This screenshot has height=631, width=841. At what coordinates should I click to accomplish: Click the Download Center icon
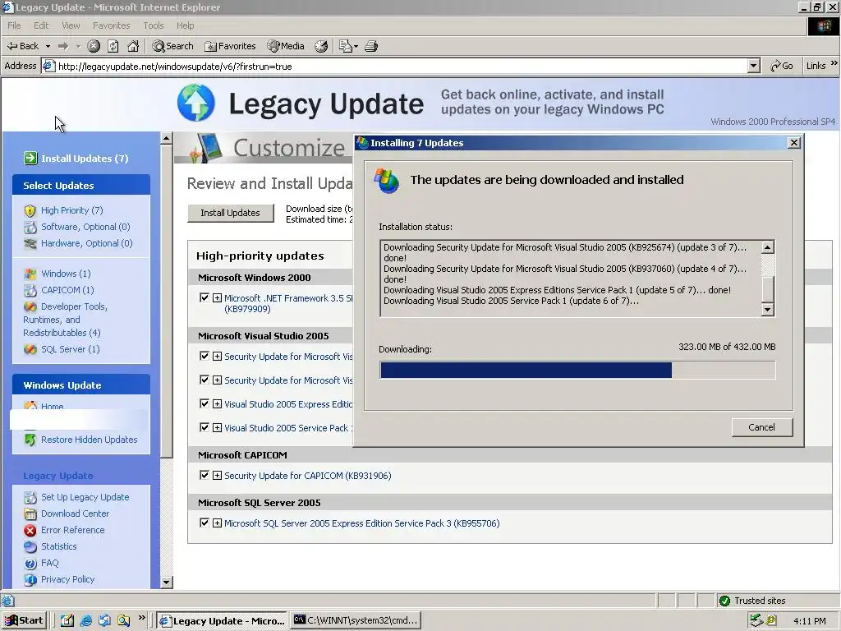tap(30, 514)
